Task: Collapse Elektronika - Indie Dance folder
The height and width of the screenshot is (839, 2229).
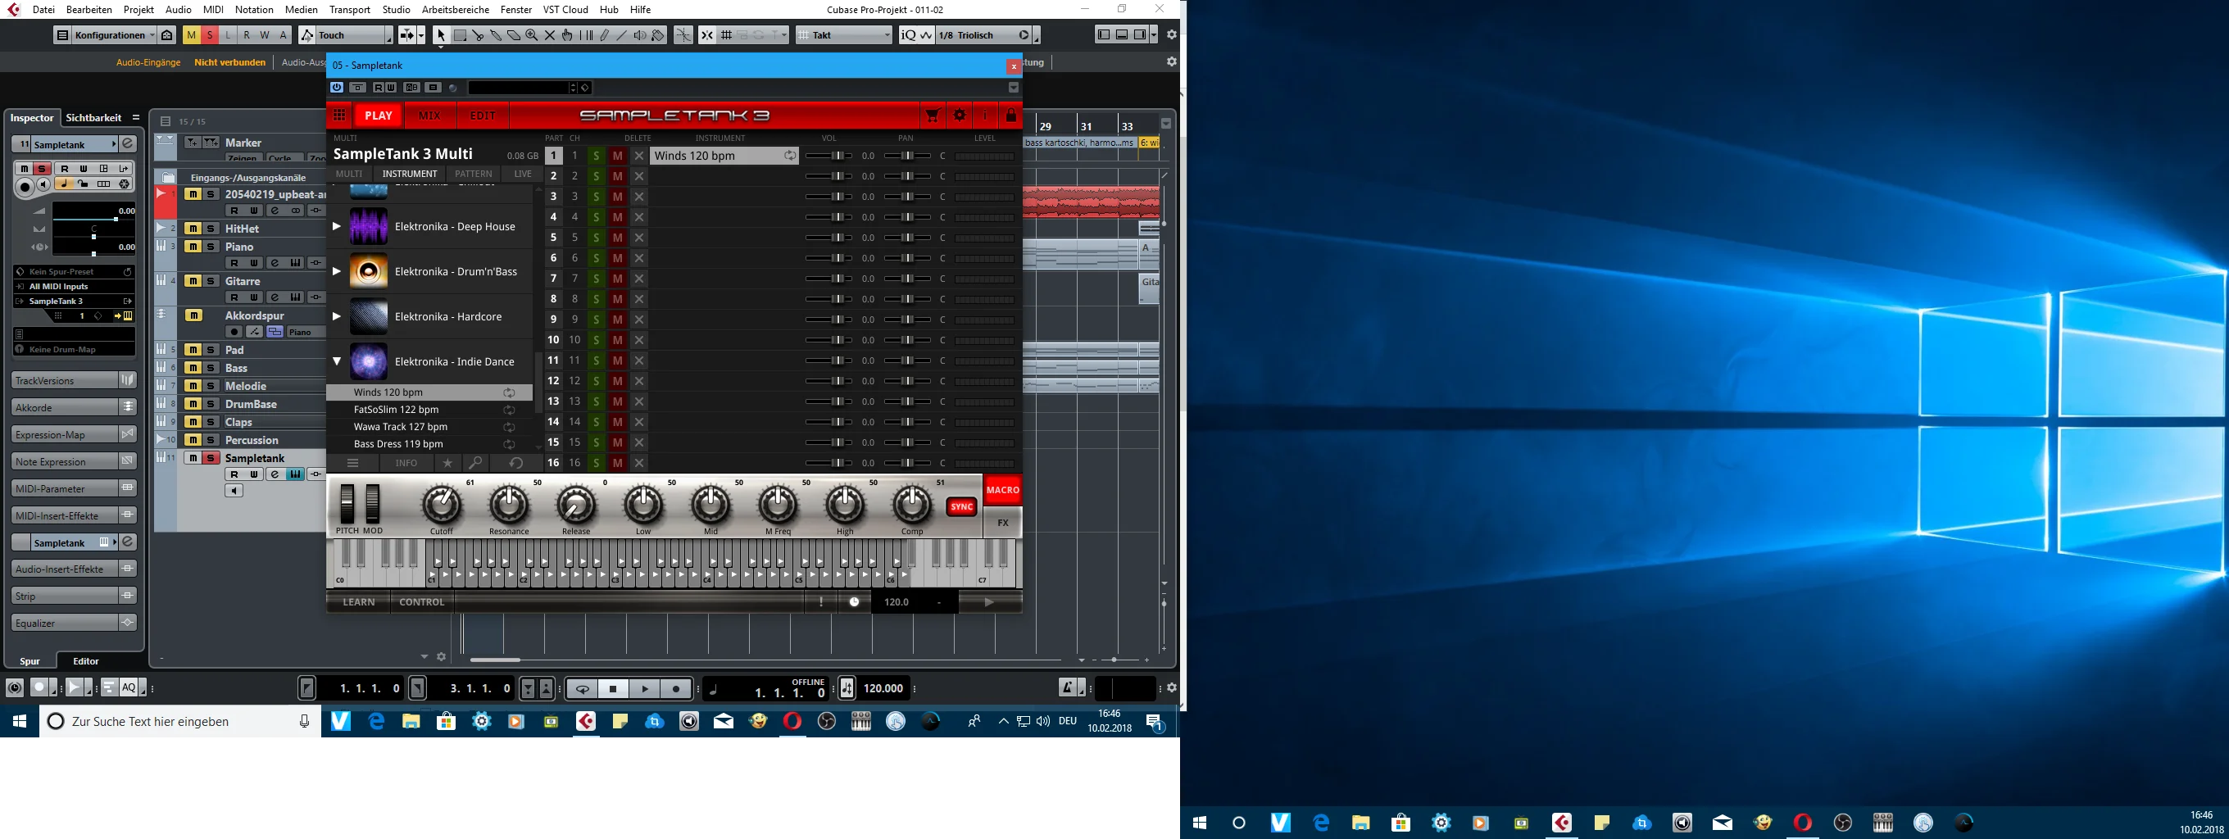Action: [337, 361]
